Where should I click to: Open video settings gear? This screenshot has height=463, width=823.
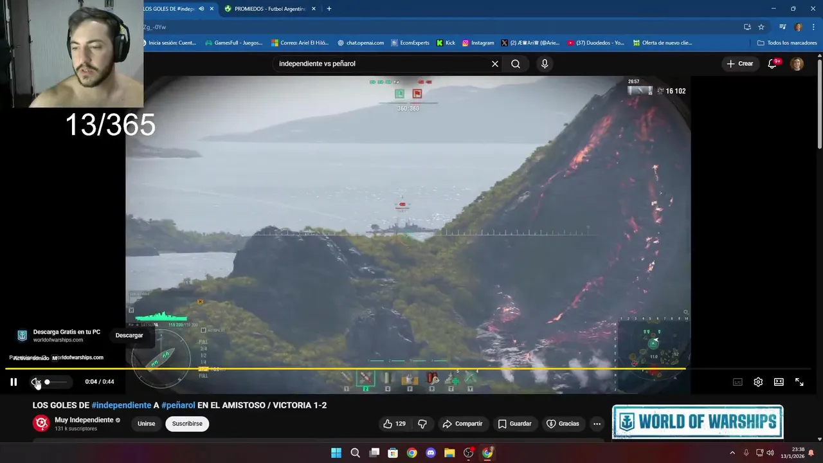(758, 382)
